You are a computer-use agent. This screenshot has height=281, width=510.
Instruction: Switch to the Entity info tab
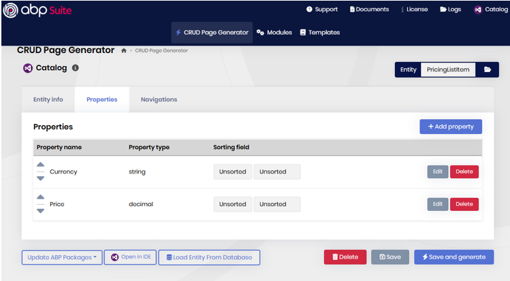[x=48, y=99]
